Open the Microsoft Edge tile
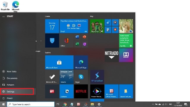 (x=81, y=62)
